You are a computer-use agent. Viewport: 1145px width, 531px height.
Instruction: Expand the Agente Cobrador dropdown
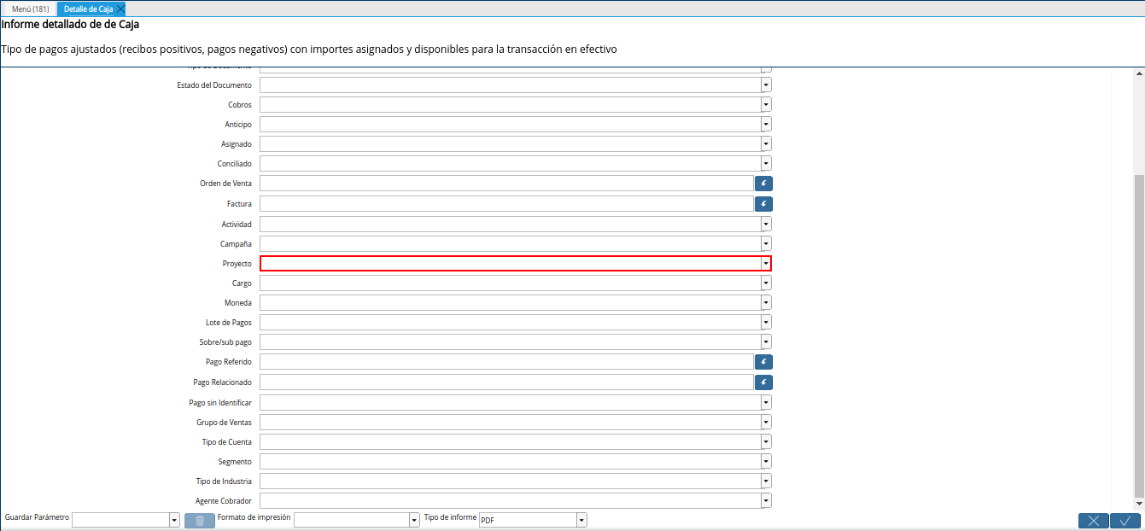click(x=765, y=500)
